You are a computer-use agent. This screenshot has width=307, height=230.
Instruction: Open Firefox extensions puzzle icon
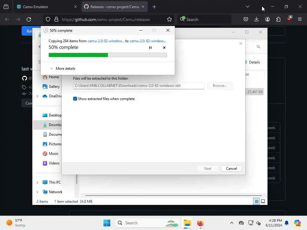(x=278, y=19)
